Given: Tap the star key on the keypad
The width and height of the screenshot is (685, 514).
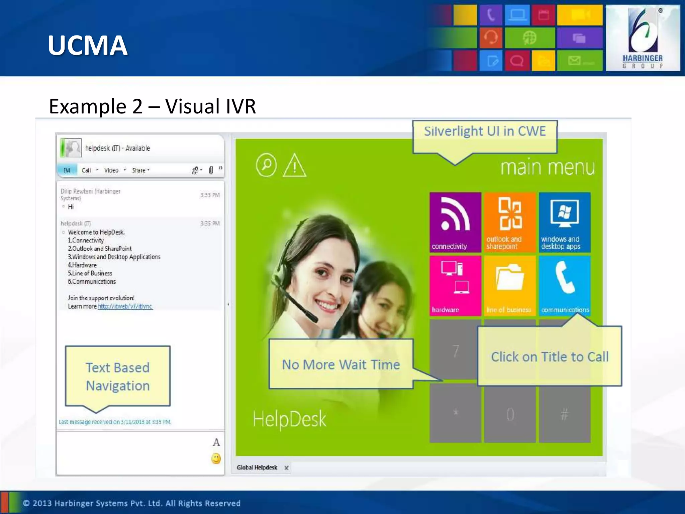Looking at the screenshot, I should pyautogui.click(x=455, y=413).
